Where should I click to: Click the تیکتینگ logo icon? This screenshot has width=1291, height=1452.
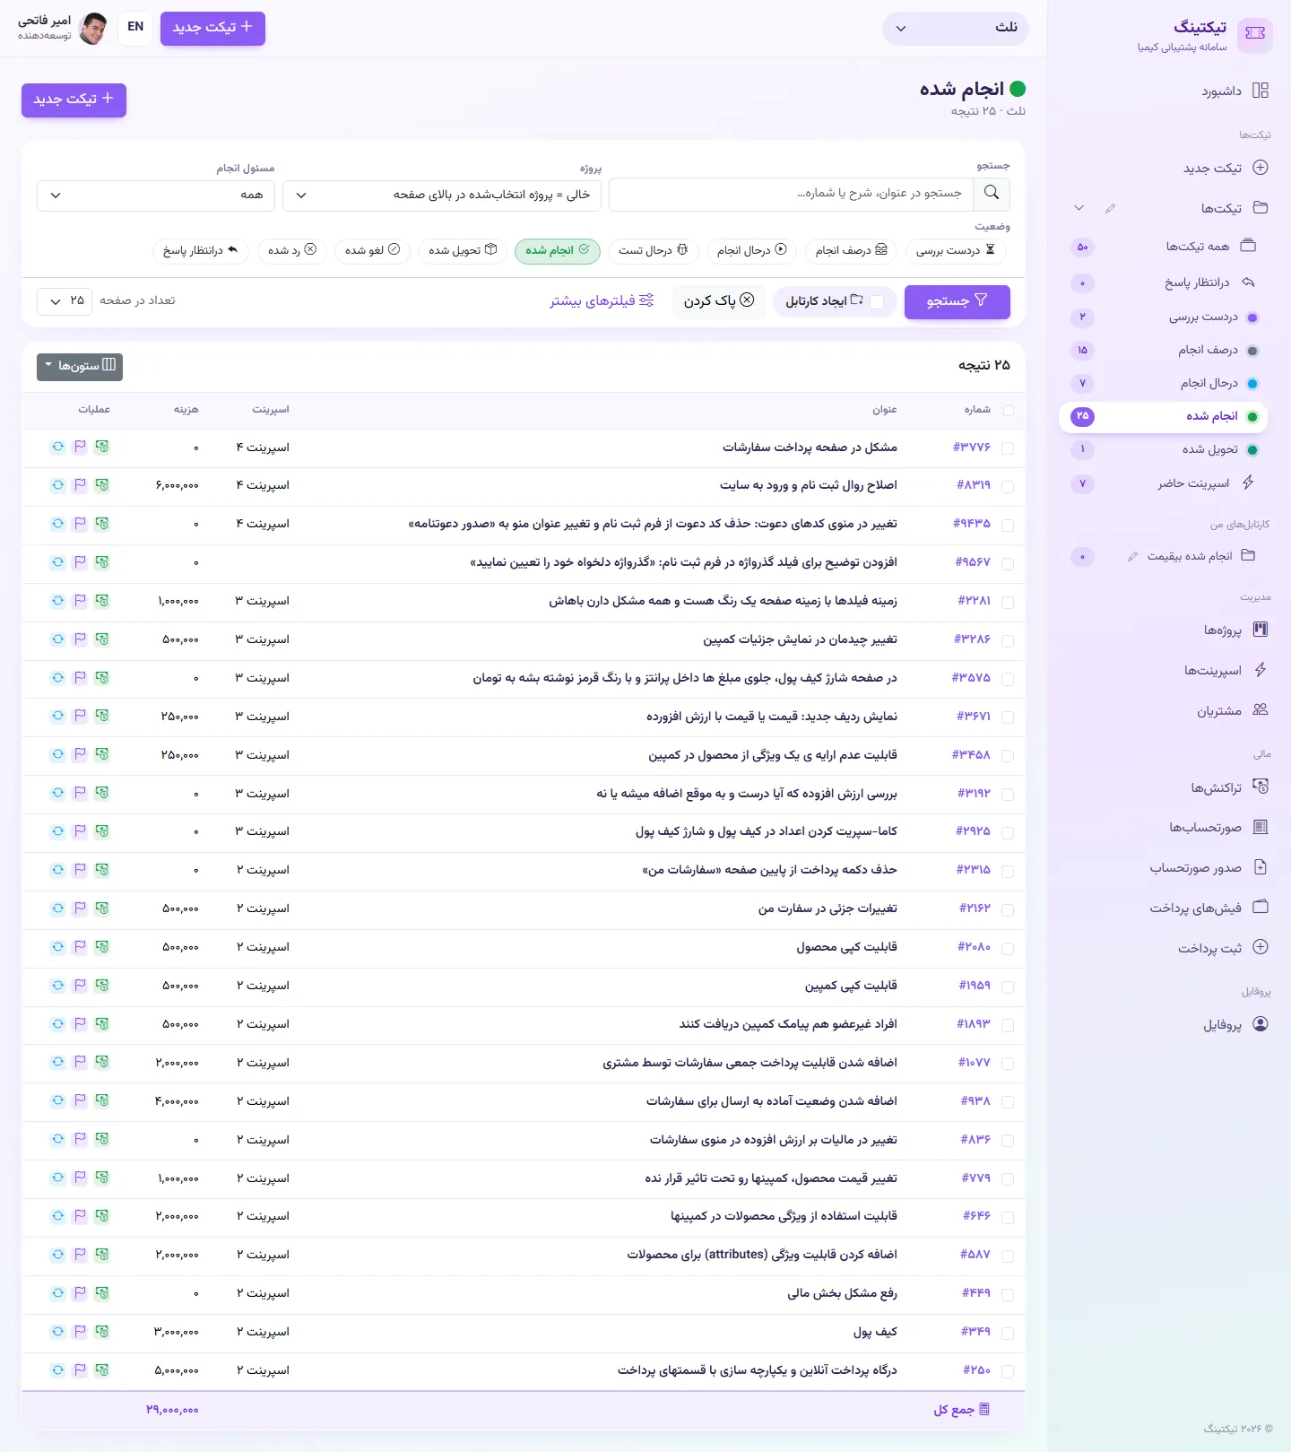pos(1255,35)
